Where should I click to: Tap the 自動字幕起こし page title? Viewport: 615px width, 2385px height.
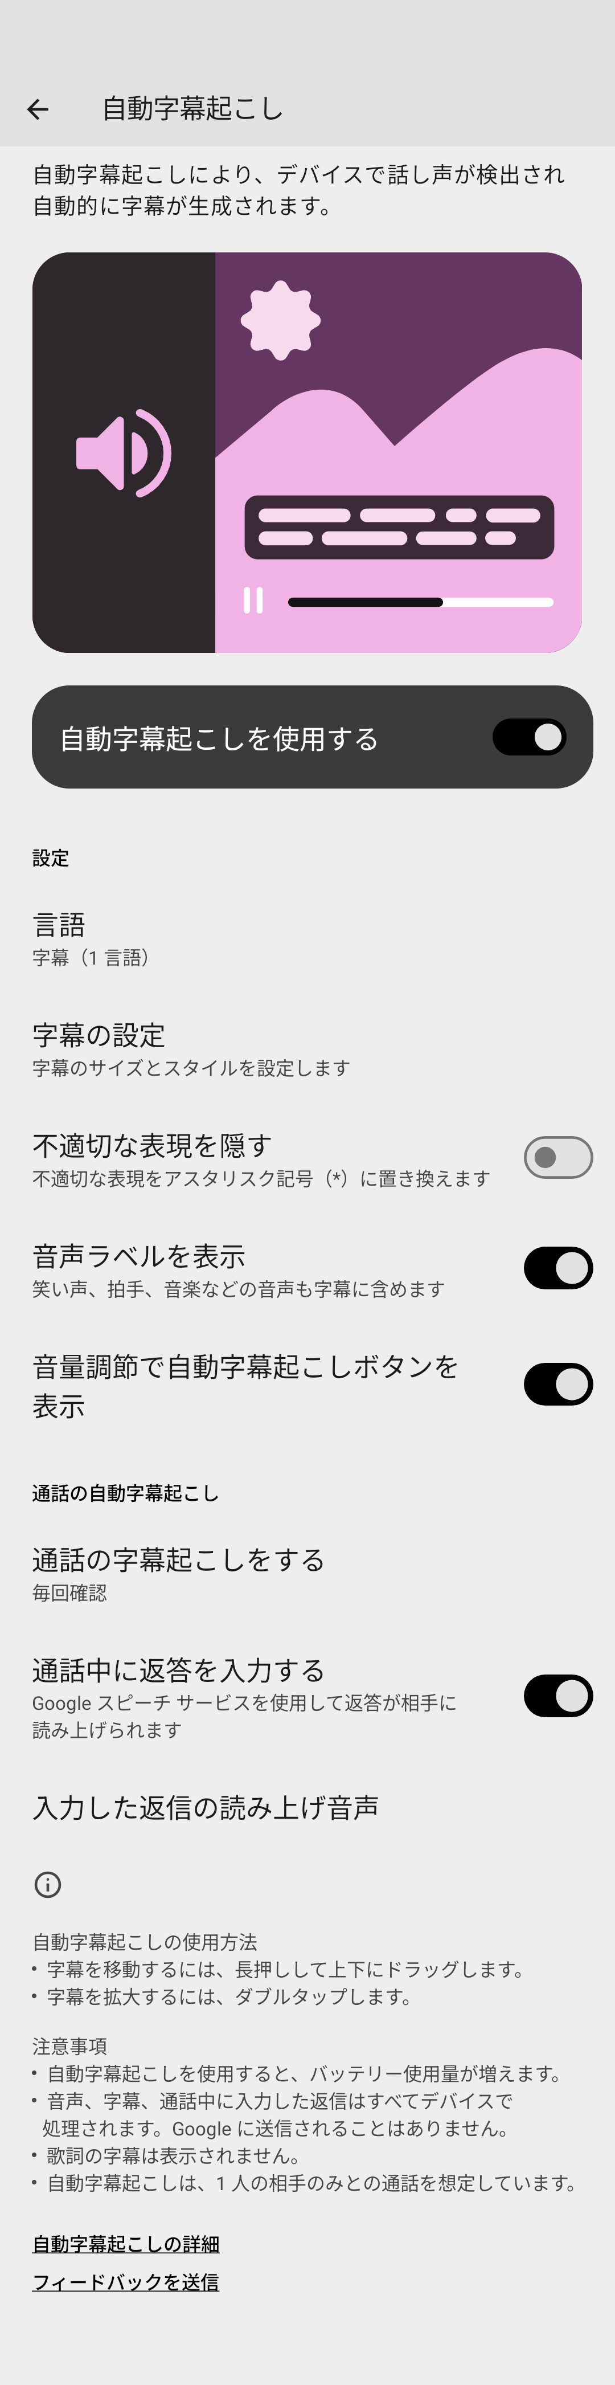click(192, 109)
